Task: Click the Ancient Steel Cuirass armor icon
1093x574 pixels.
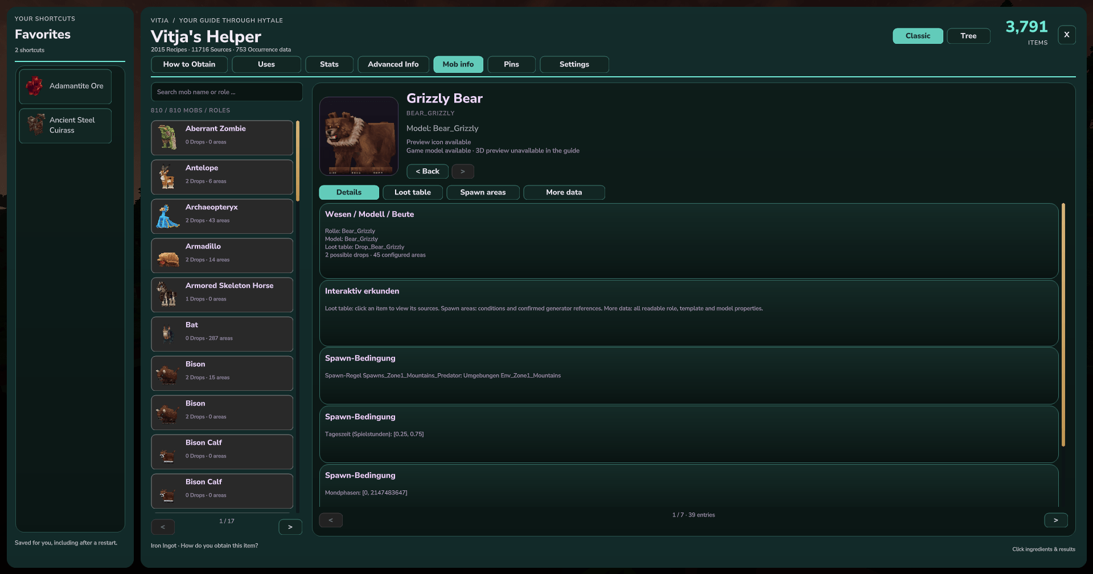Action: (x=36, y=125)
